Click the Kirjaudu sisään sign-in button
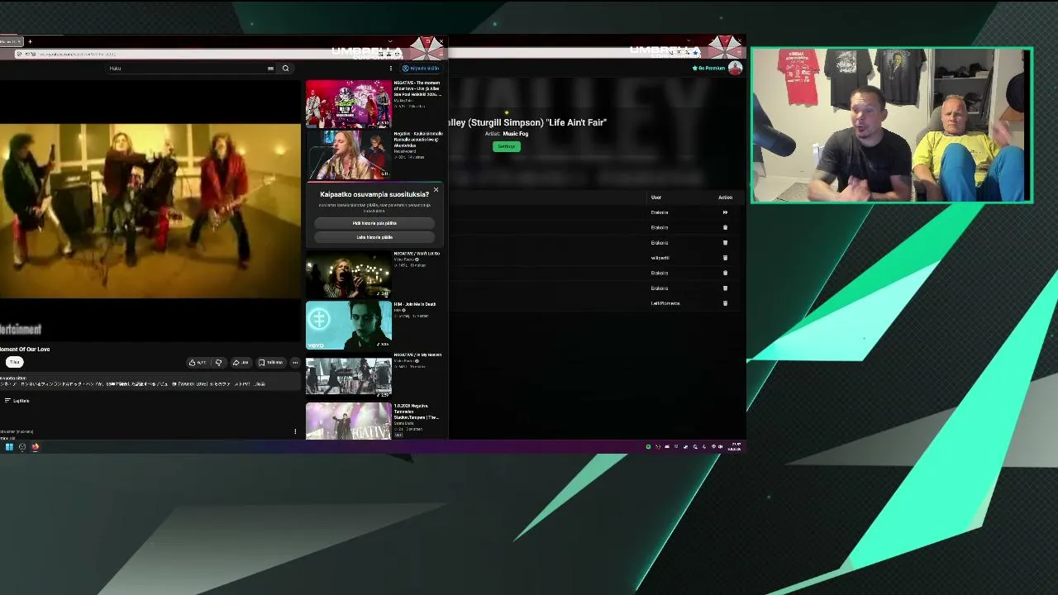The width and height of the screenshot is (1058, 595). (421, 69)
